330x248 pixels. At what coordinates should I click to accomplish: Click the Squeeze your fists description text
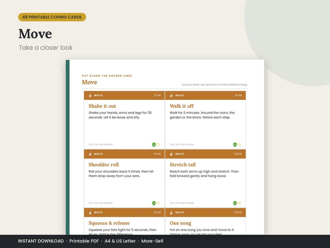[x=123, y=232]
